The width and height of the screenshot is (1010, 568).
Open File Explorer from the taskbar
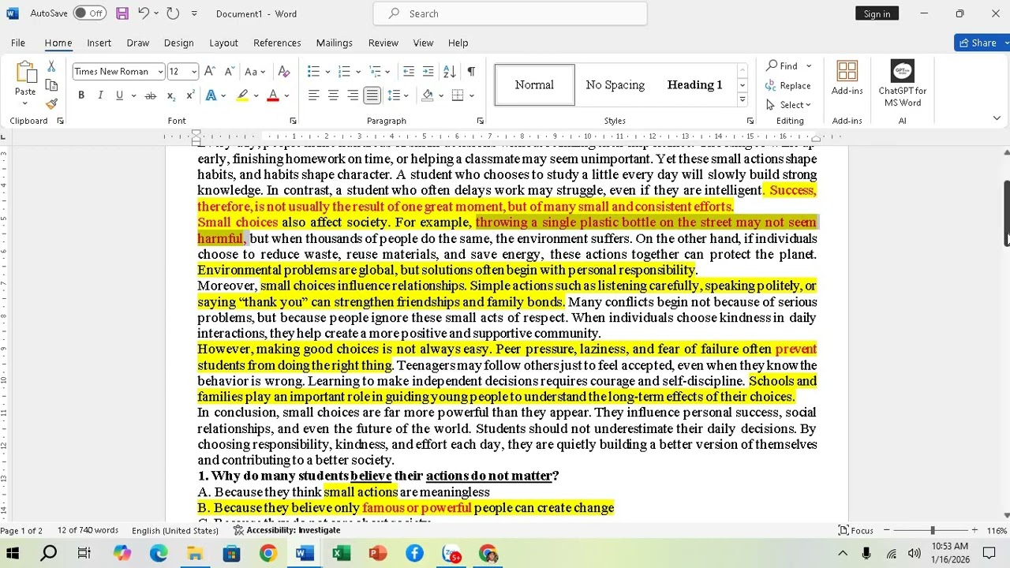click(195, 554)
